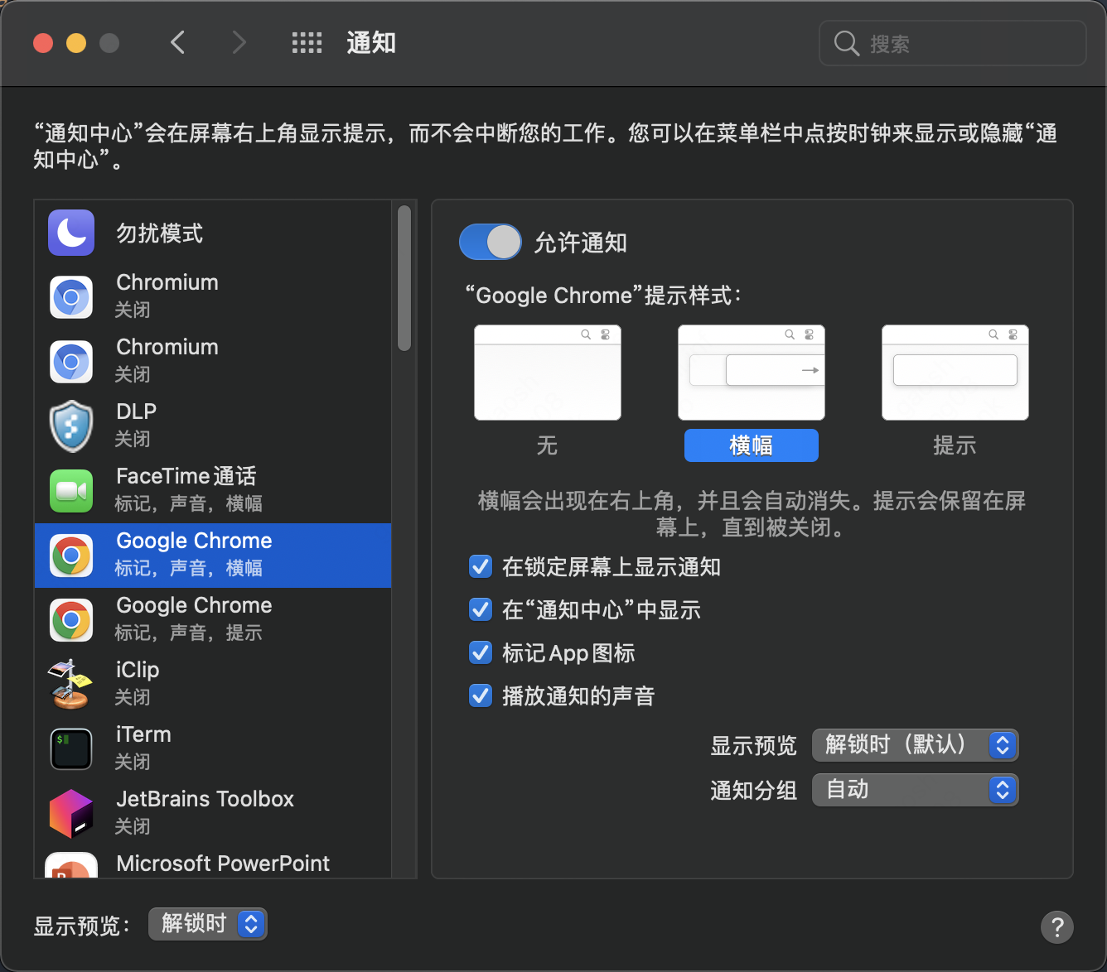
Task: Click the iTerm terminal icon
Action: pyautogui.click(x=71, y=749)
